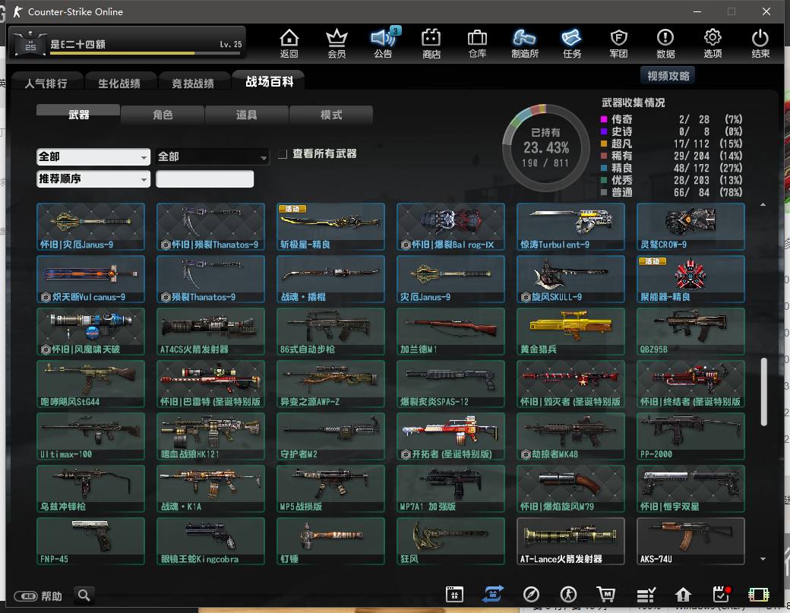Screen dimensions: 790x613
Task: Click the 超凡 orange legend swatch
Action: pyautogui.click(x=604, y=144)
